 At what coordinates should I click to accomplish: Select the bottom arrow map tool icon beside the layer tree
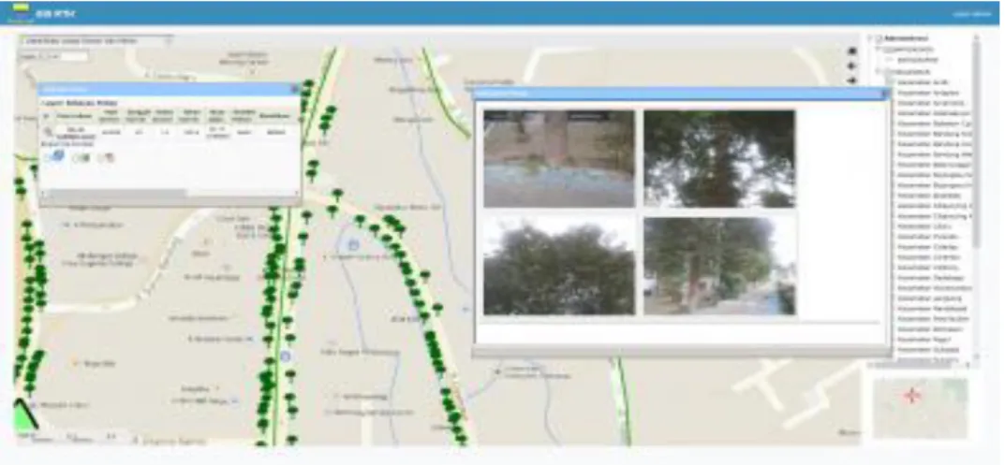(x=851, y=80)
